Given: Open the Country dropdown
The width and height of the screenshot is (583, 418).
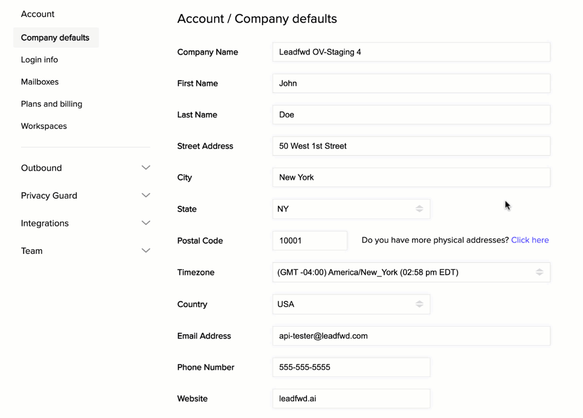Looking at the screenshot, I should click(x=351, y=304).
